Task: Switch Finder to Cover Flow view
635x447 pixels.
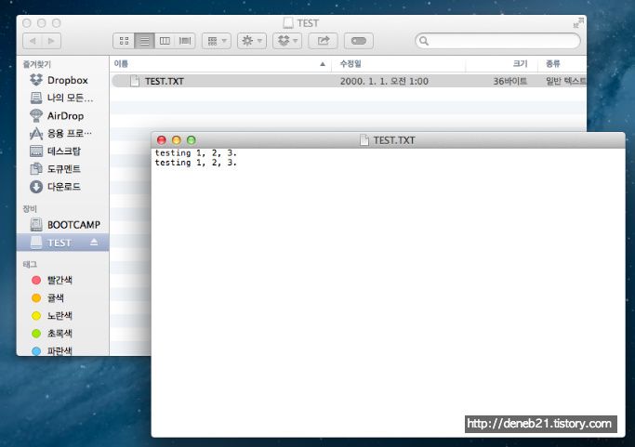Action: pos(185,41)
